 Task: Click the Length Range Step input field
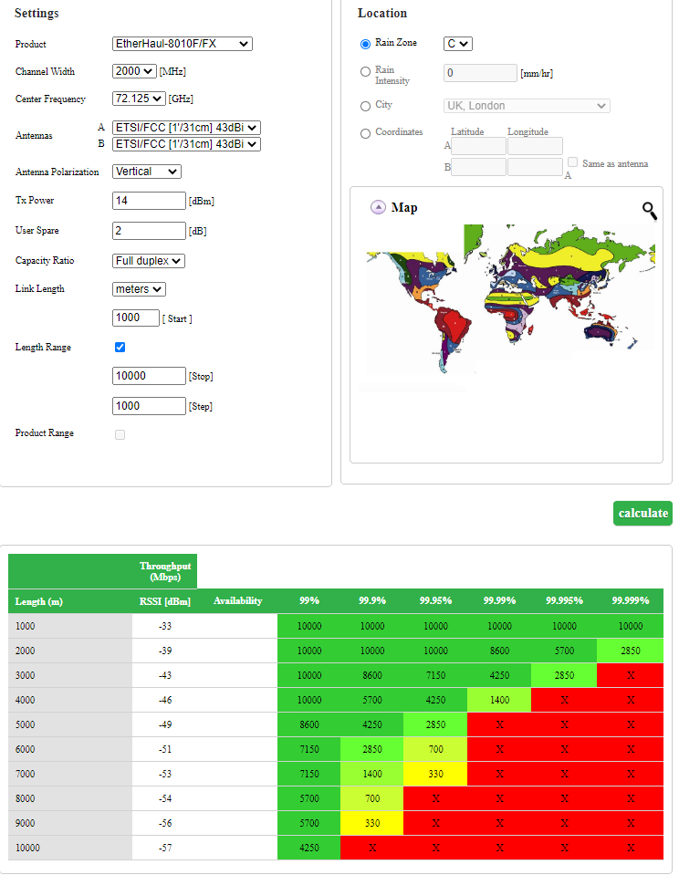pyautogui.click(x=149, y=406)
